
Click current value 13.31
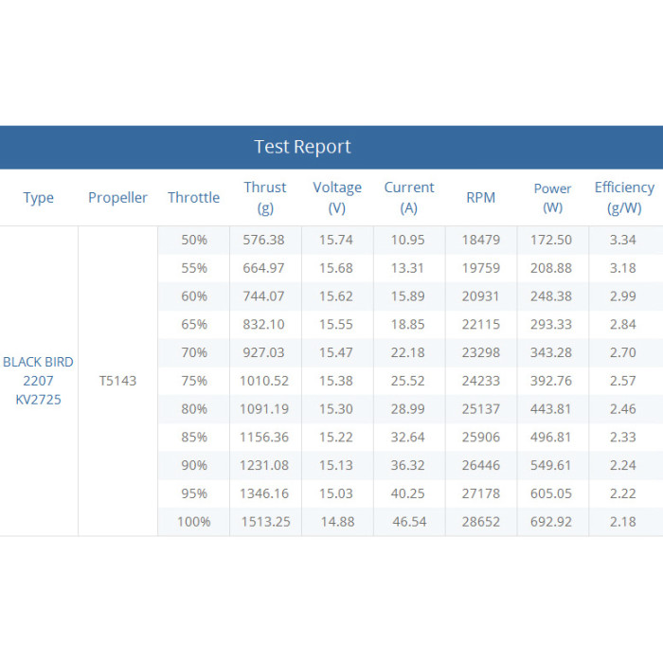pyautogui.click(x=407, y=268)
